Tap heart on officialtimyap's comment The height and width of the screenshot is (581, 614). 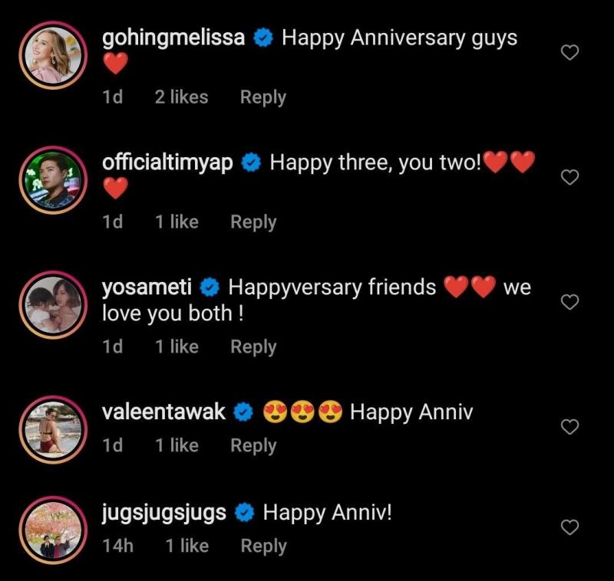coord(569,178)
